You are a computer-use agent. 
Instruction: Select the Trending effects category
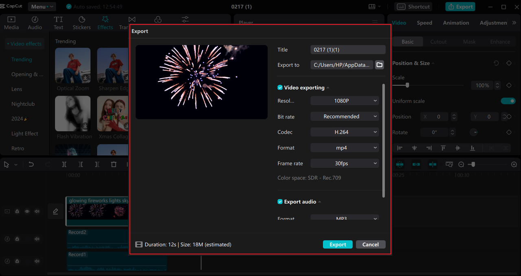coord(22,59)
